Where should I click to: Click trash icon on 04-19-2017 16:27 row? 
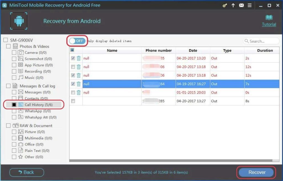point(78,84)
